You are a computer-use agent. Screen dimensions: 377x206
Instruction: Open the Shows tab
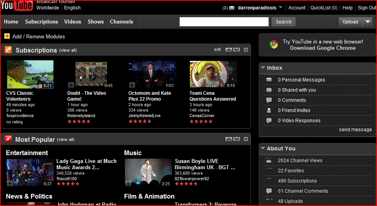(96, 22)
